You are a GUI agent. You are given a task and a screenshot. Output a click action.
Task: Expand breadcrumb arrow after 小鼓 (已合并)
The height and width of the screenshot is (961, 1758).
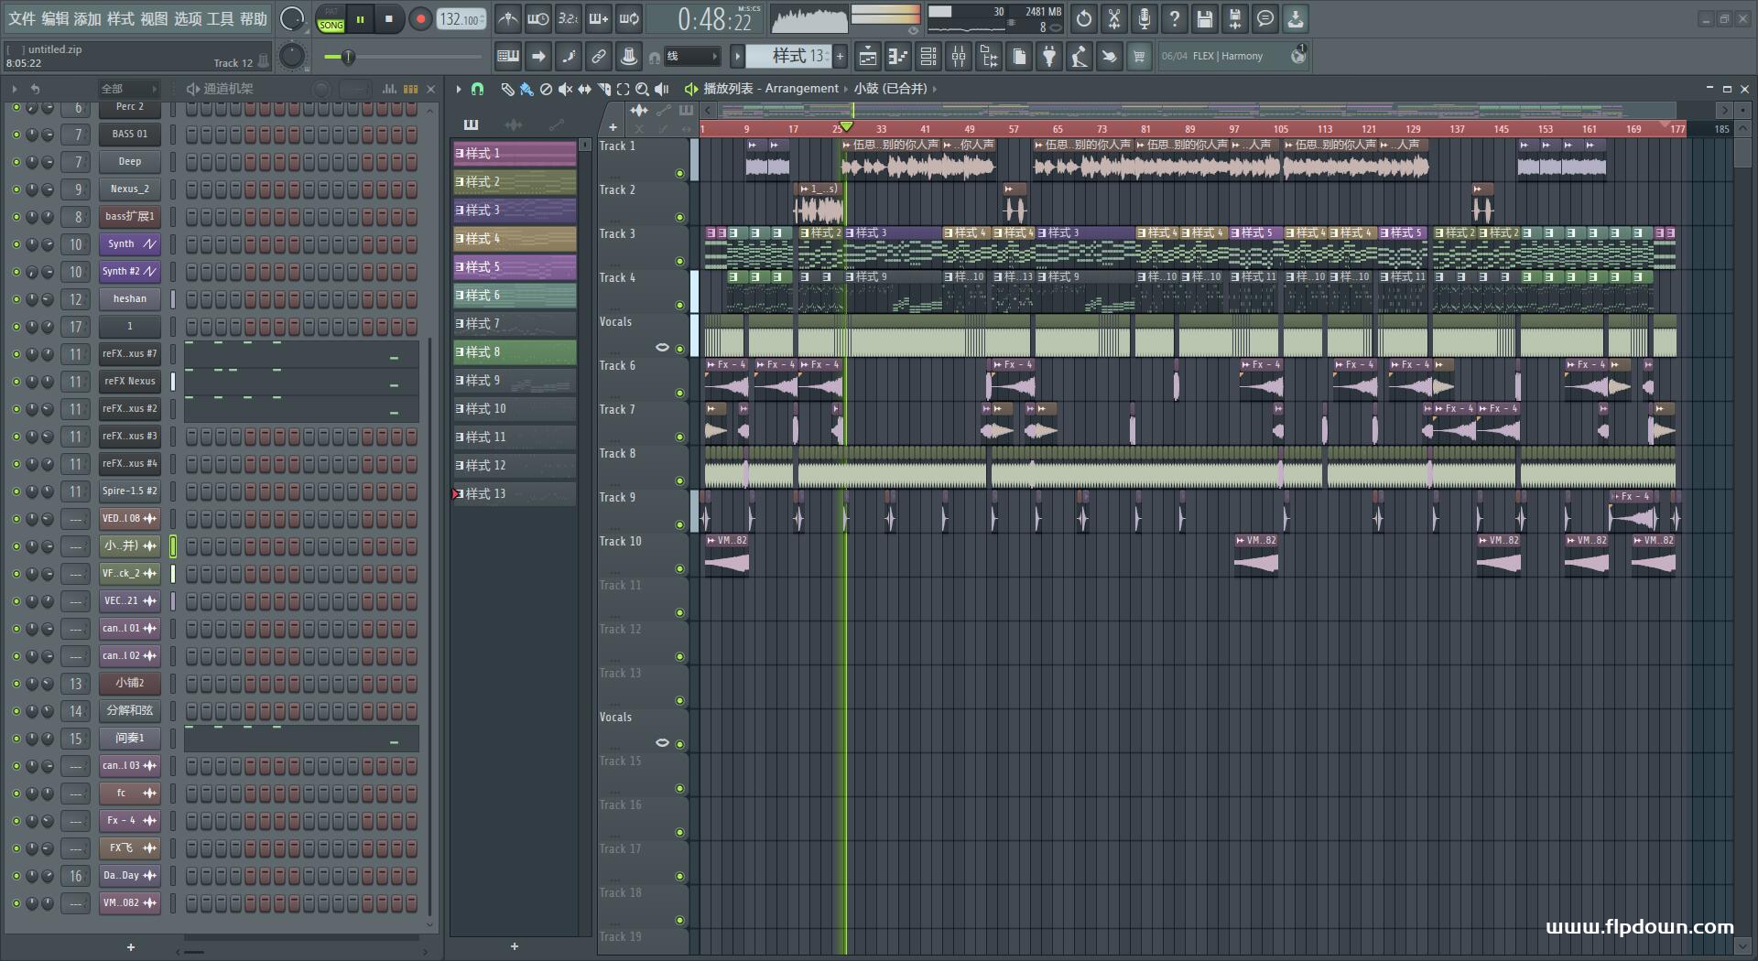coord(935,89)
